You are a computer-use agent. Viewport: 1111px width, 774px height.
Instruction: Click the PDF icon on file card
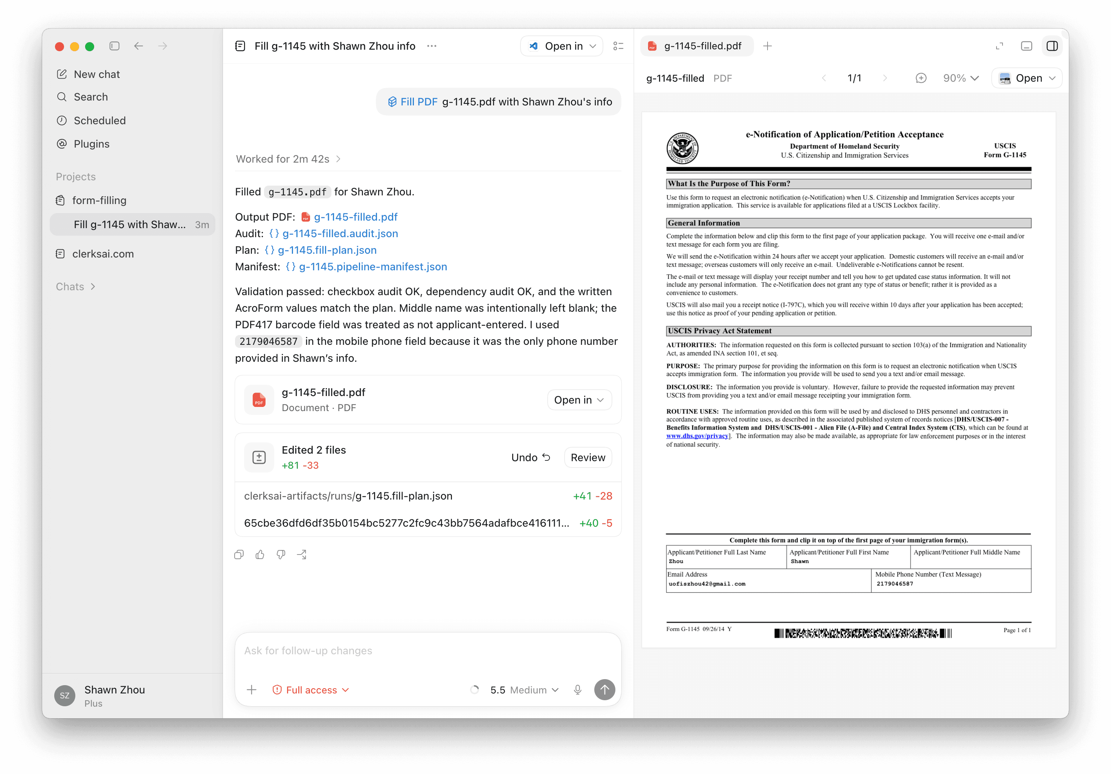(259, 400)
